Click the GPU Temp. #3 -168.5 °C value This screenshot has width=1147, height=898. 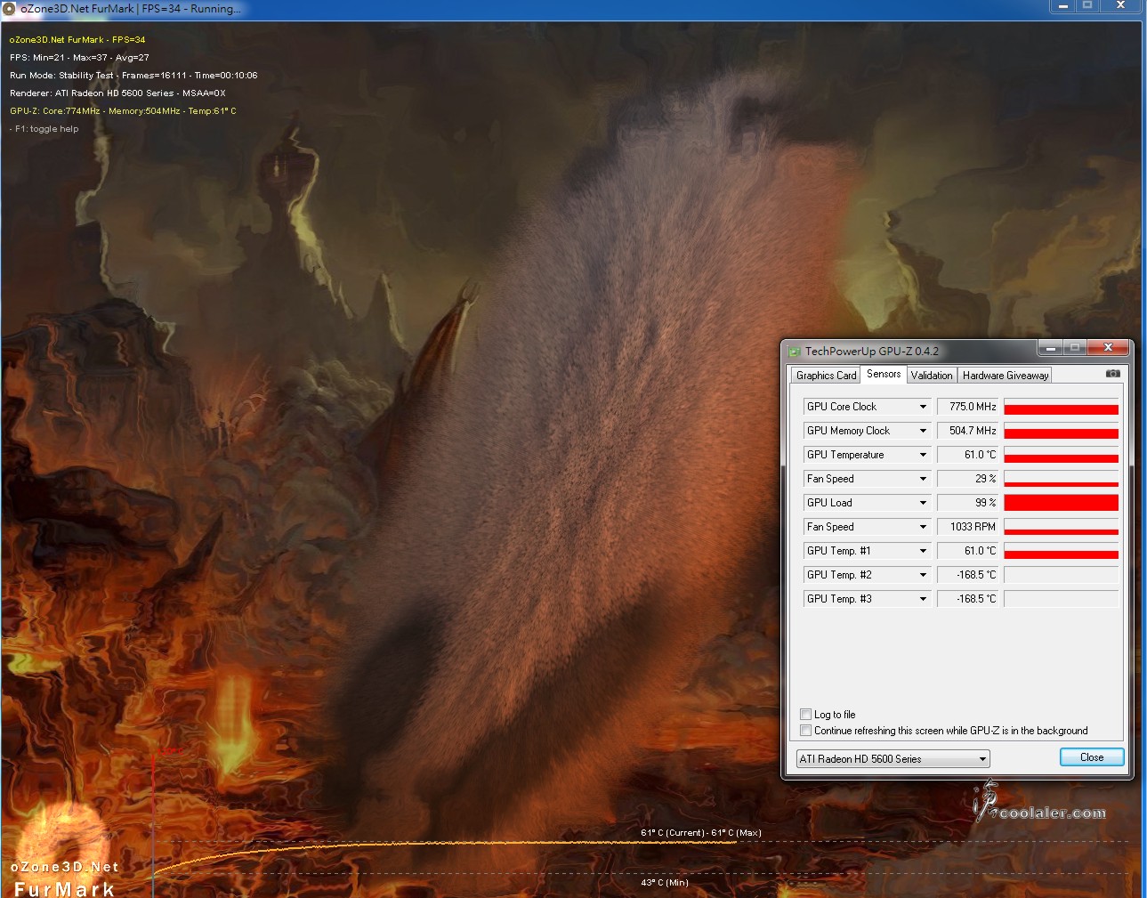967,599
